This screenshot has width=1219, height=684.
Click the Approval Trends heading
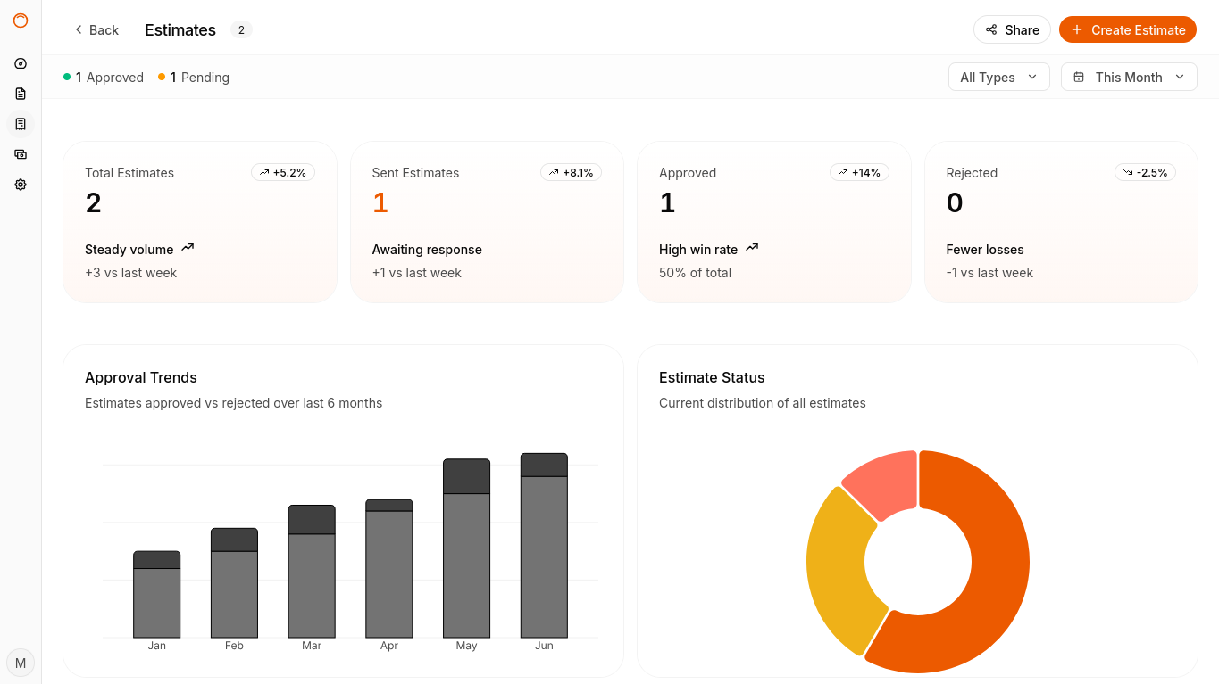(x=141, y=377)
